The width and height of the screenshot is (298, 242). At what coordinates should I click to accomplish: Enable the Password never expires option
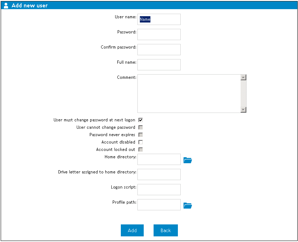141,135
